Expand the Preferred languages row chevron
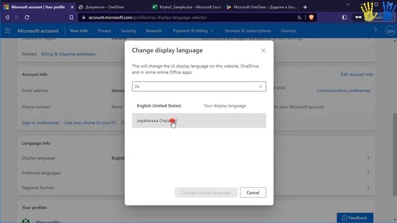The height and width of the screenshot is (223, 397). click(x=368, y=173)
